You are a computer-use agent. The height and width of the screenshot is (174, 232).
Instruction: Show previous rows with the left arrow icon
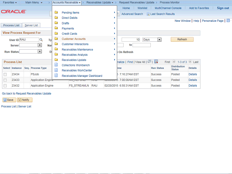[174, 61]
